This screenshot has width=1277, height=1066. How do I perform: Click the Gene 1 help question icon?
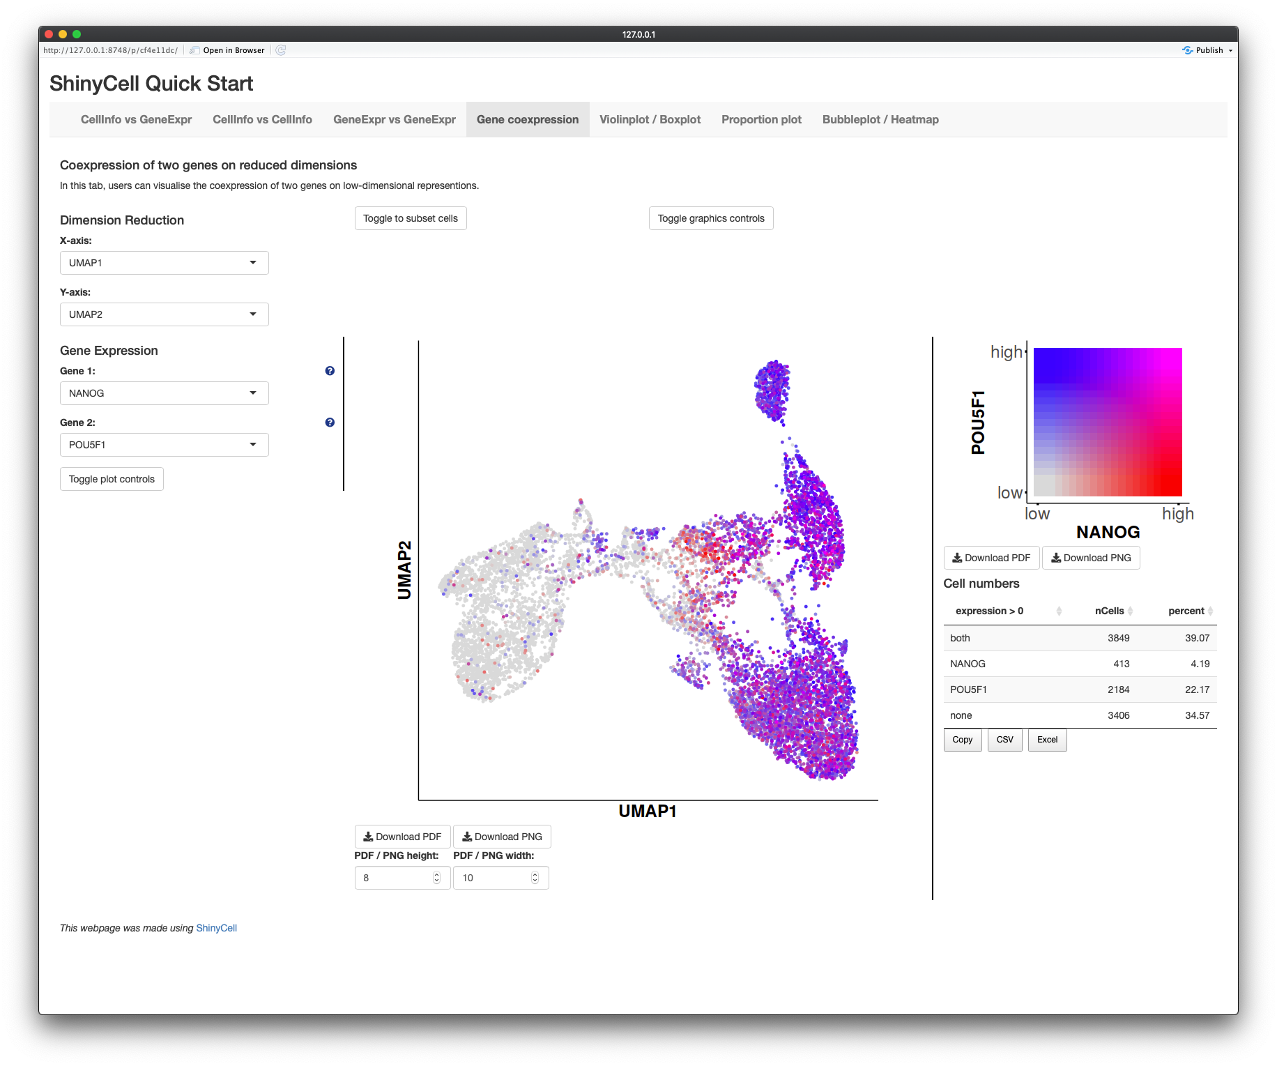click(x=330, y=371)
